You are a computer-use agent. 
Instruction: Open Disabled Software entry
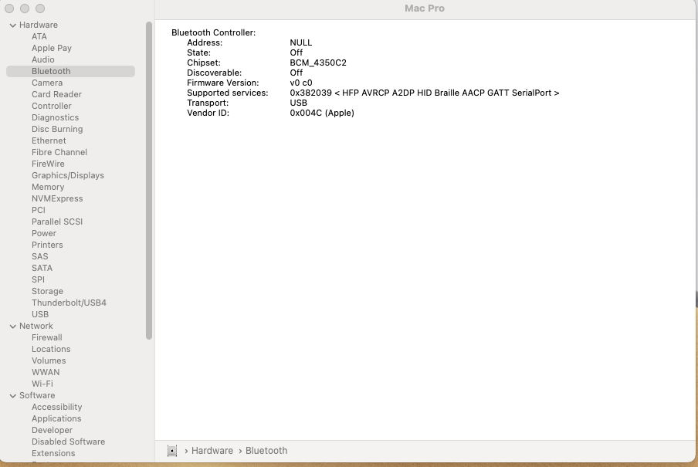pos(68,442)
